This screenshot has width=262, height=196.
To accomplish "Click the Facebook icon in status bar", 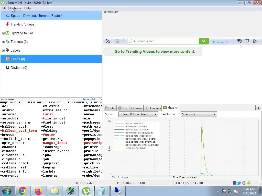I will [234, 183].
